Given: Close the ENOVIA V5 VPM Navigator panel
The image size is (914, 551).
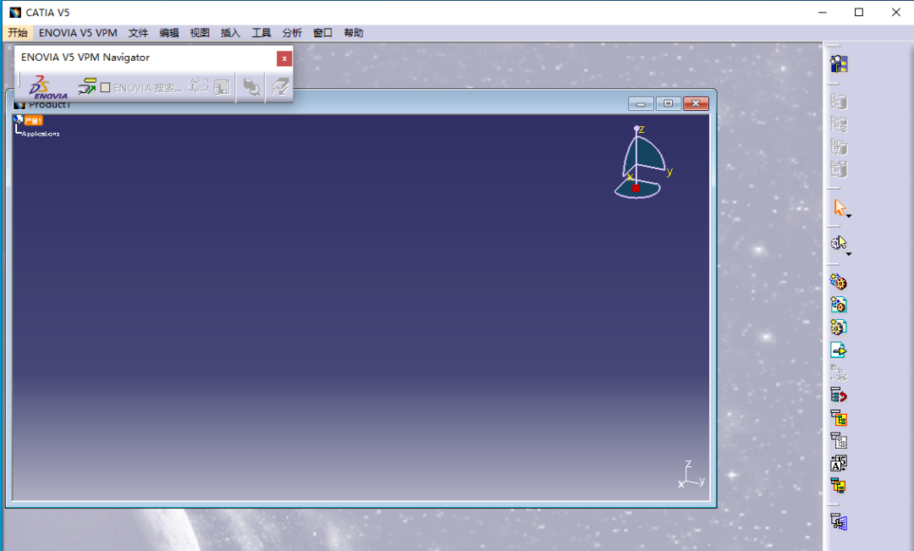Looking at the screenshot, I should [x=284, y=58].
